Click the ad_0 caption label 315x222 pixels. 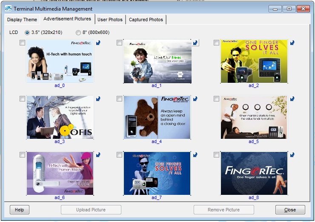(x=60, y=86)
